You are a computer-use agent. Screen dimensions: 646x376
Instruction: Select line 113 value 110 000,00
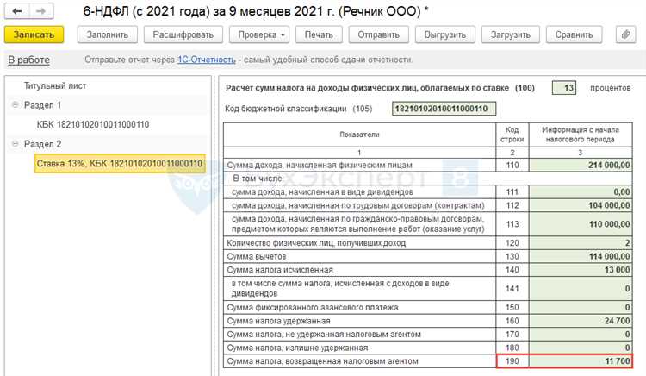[x=581, y=224]
